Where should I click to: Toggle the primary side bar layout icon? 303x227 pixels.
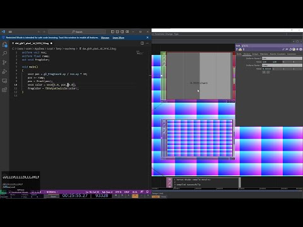112,32
